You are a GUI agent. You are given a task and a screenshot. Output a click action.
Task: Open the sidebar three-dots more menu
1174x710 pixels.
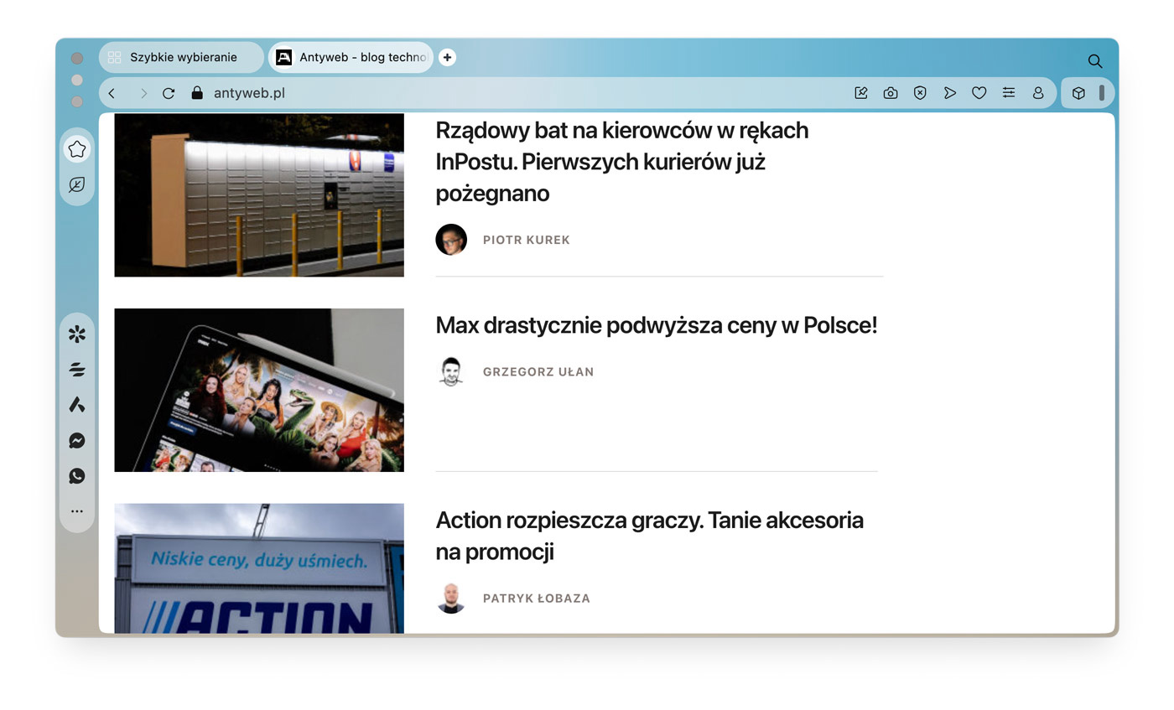[x=77, y=510]
